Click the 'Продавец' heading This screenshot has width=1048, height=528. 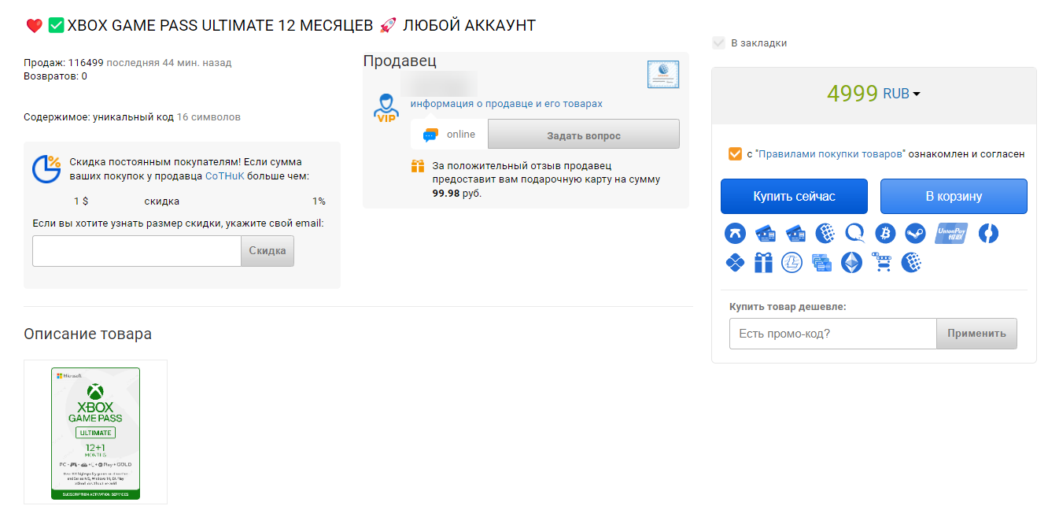[x=400, y=61]
